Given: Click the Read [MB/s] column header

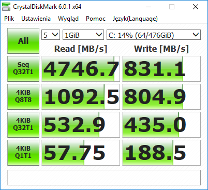Looking at the screenshot, I should (81, 49).
